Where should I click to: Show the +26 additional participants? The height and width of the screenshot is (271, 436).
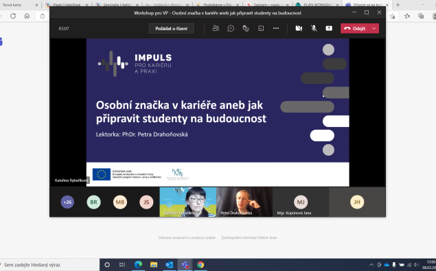[x=67, y=202]
